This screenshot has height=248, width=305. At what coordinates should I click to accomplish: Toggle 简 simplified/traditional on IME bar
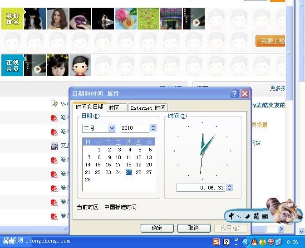[x=256, y=217]
